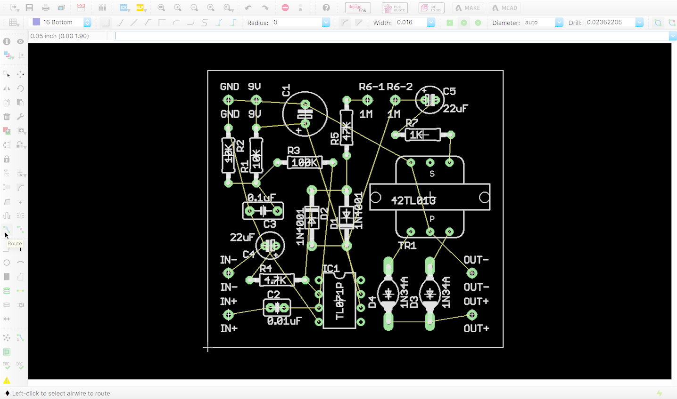Select the Arc drawing tool
677x399 pixels.
20,263
